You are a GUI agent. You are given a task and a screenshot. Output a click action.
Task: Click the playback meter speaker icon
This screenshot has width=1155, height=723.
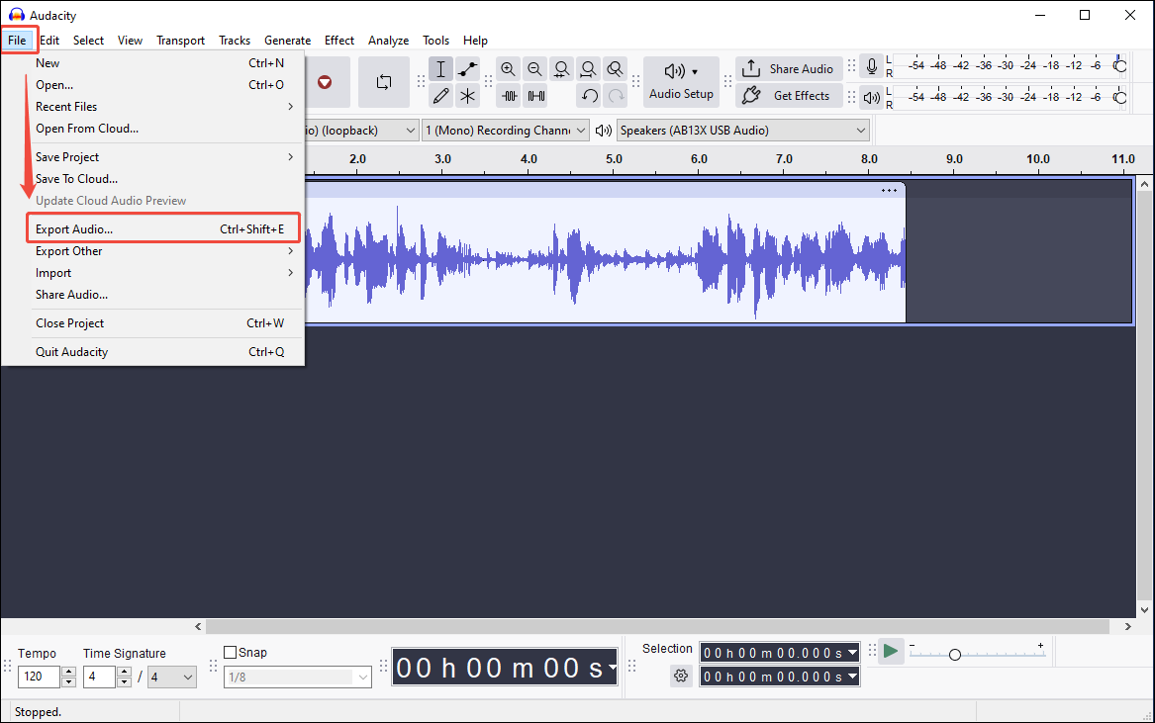point(871,97)
